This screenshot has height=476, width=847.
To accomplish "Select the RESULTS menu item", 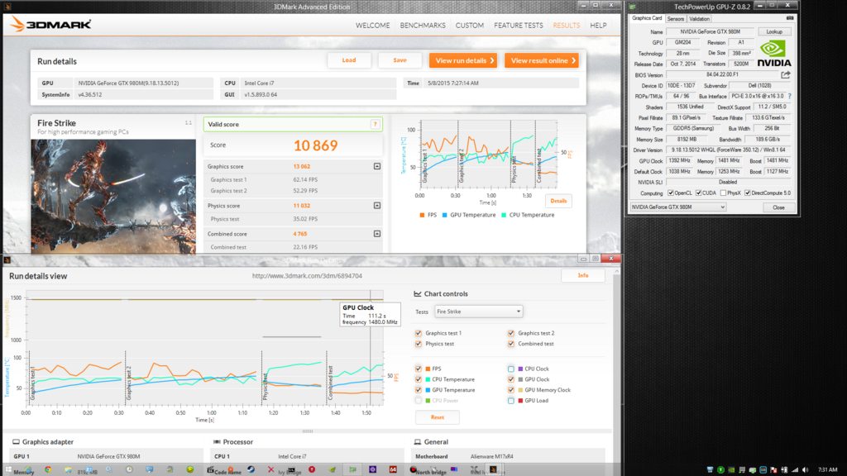I will 566,26.
